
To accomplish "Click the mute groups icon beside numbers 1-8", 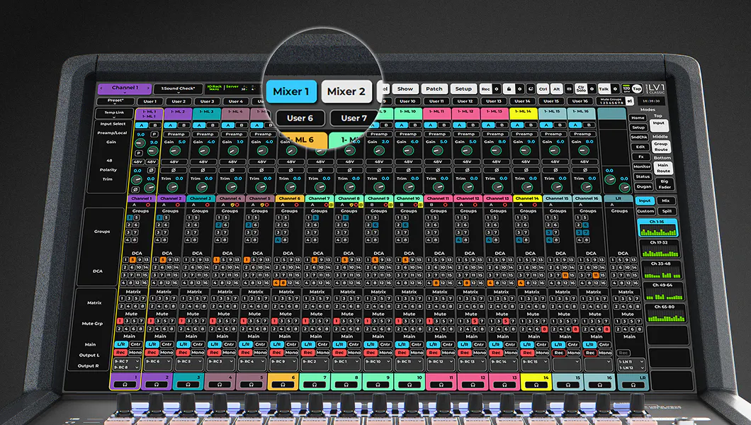I will point(629,101).
